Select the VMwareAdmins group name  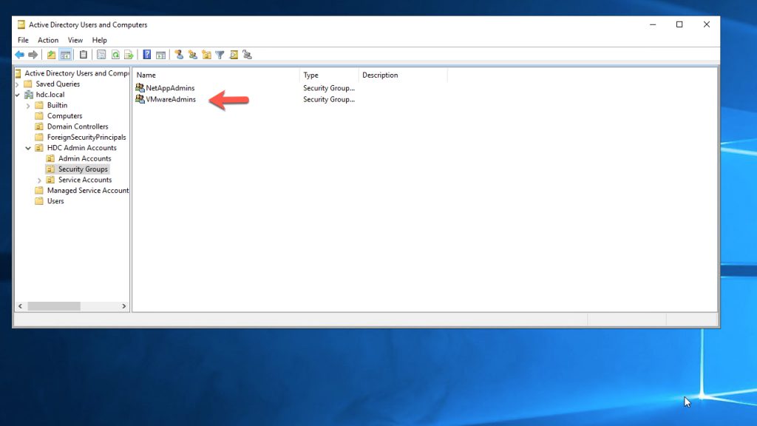171,100
